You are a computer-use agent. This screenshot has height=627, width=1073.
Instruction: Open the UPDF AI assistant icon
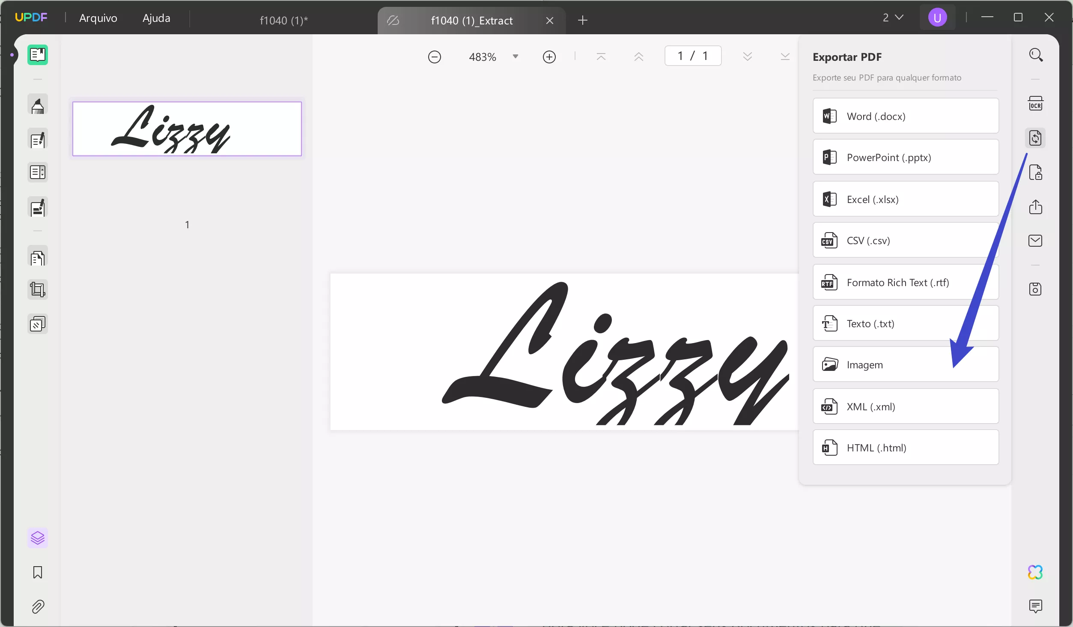click(1035, 572)
